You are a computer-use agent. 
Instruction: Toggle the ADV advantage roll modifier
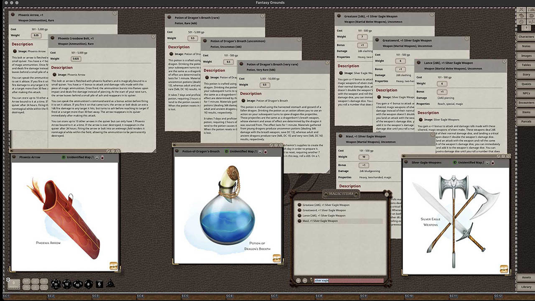click(26, 281)
